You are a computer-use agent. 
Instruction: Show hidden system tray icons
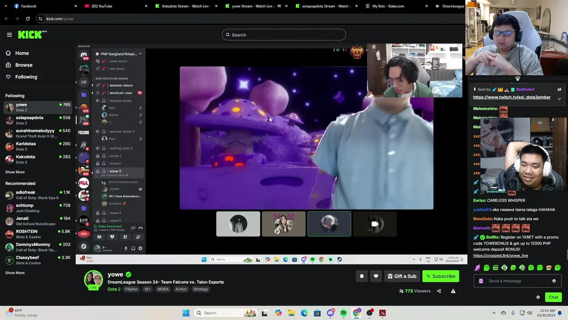tap(494, 313)
